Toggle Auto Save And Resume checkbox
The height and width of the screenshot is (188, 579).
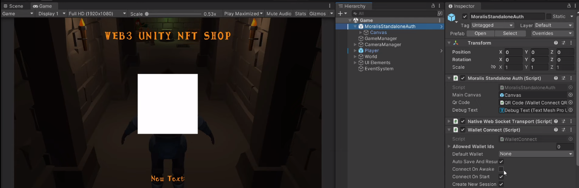[501, 162]
